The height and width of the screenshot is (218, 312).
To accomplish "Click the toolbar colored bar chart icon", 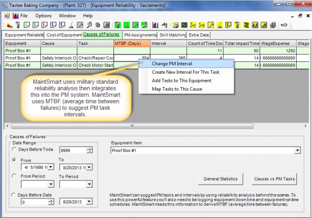I will (155, 25).
